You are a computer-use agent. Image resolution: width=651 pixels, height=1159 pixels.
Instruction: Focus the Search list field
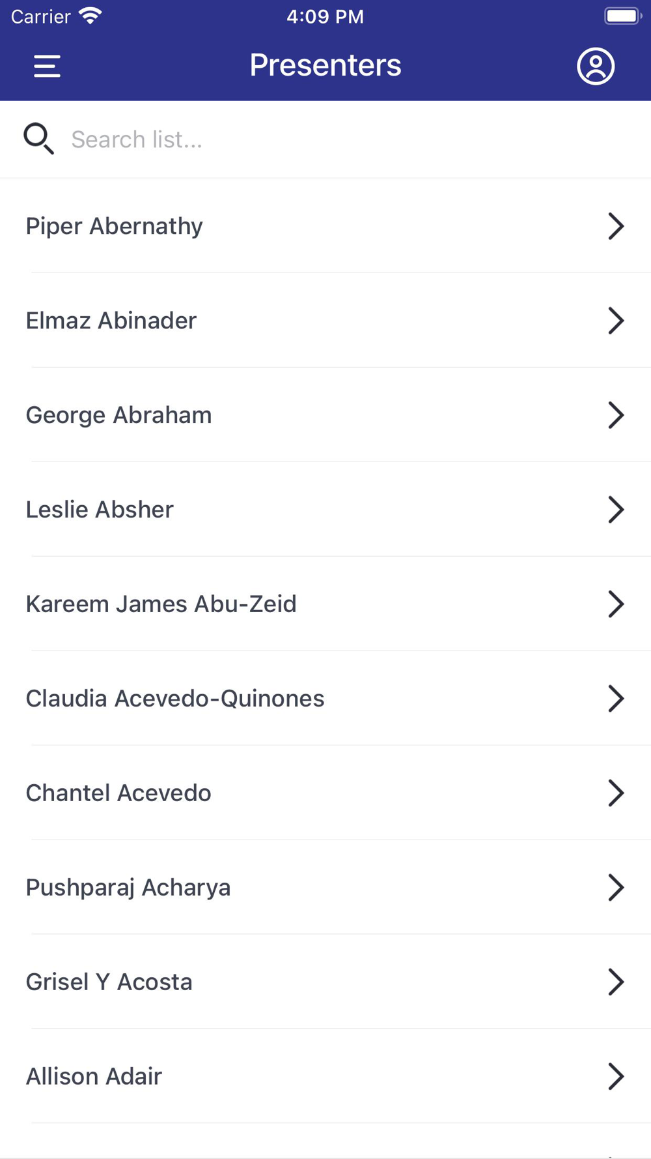click(325, 139)
